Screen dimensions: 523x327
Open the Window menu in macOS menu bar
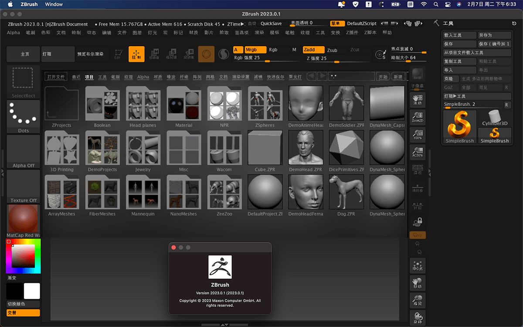[x=54, y=4]
